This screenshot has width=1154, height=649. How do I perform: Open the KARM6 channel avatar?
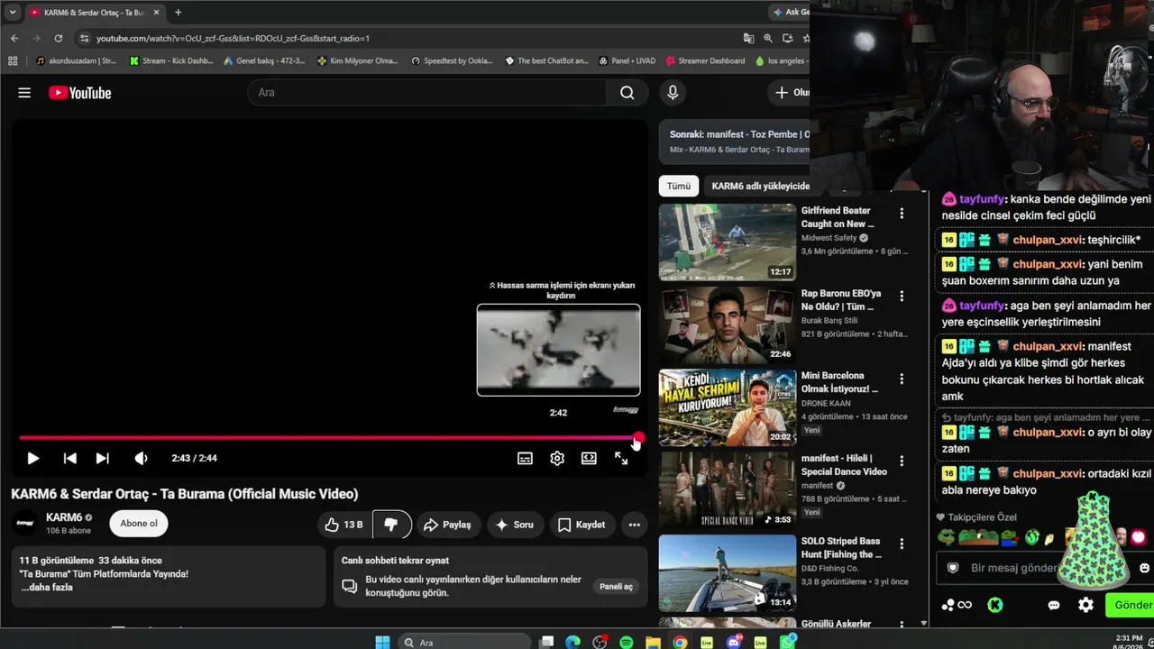[x=25, y=524]
